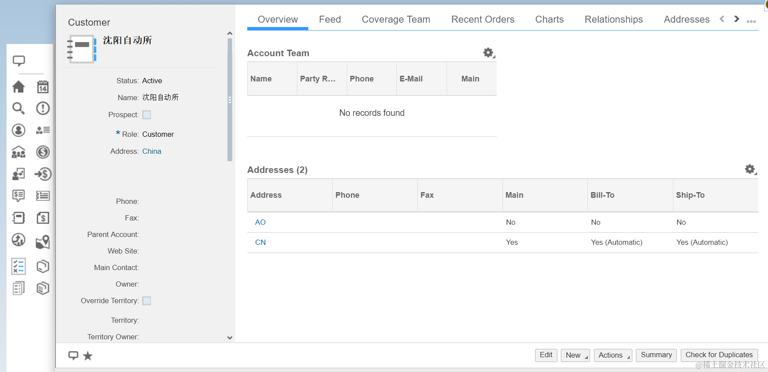Open the accounts house-with-people icon
This screenshot has width=768, height=372.
18,152
